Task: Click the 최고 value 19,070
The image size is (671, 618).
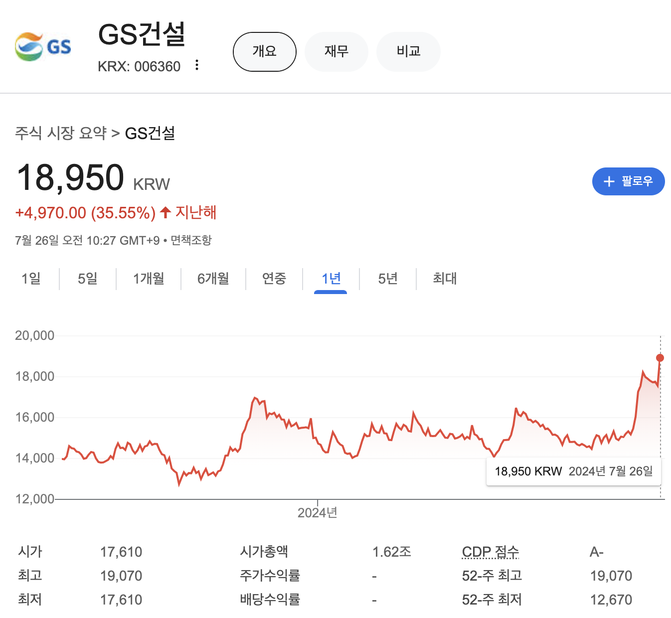Action: 121,576
